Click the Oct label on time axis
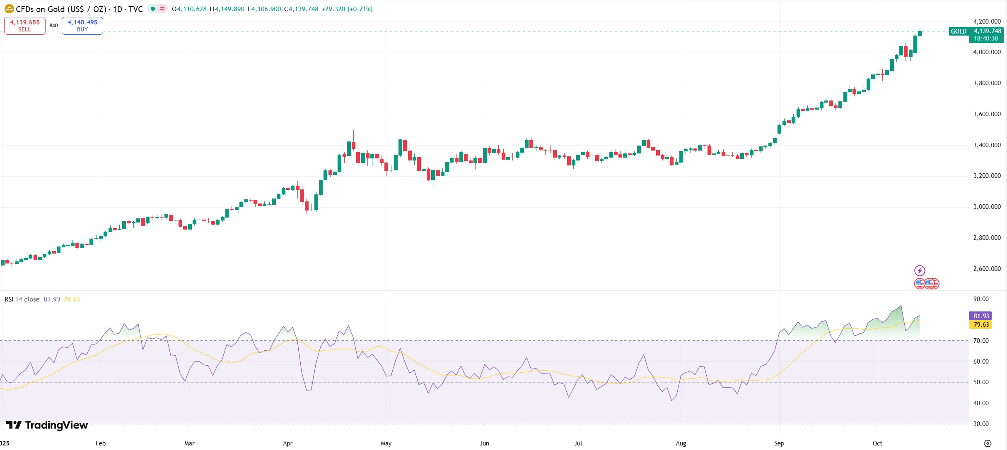1007x450 pixels. pos(877,443)
